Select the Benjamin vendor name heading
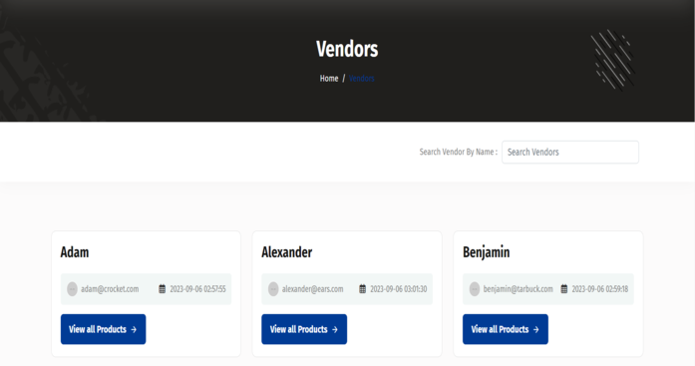Viewport: 695px width, 366px height. coord(487,252)
